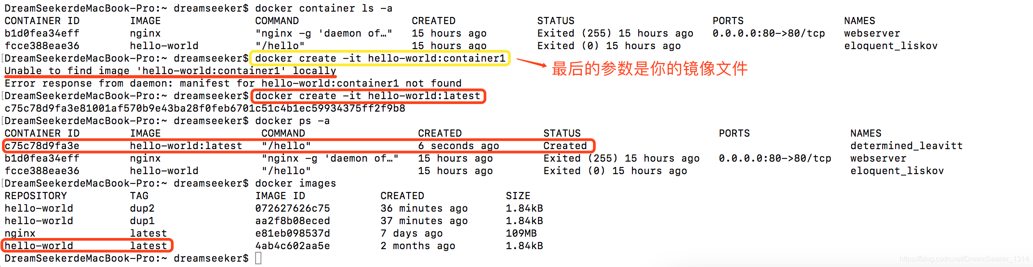1033x267 pixels.
Task: Click the 'docker images' command text
Action: [x=295, y=184]
